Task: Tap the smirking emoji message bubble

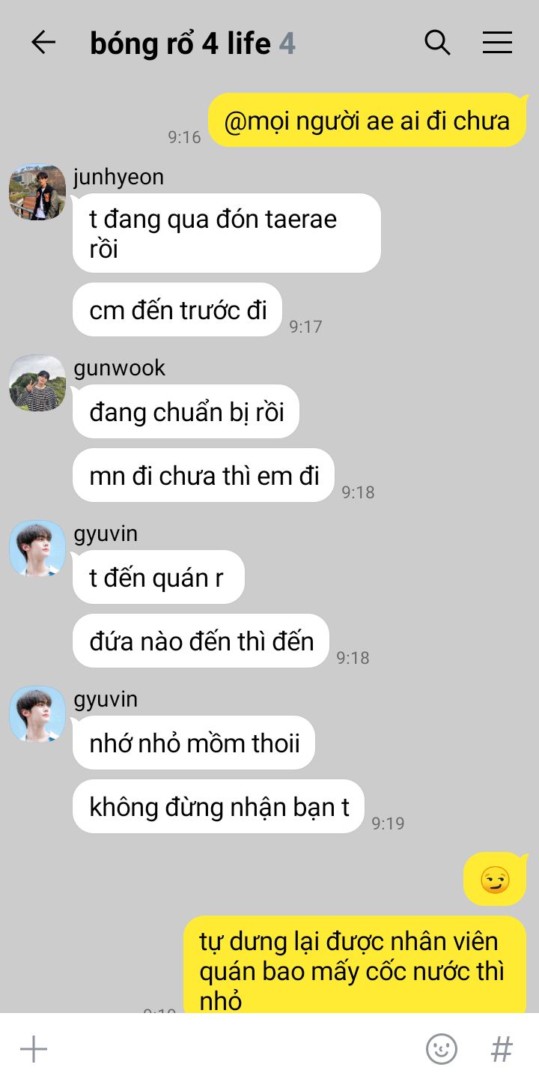Action: point(496,879)
